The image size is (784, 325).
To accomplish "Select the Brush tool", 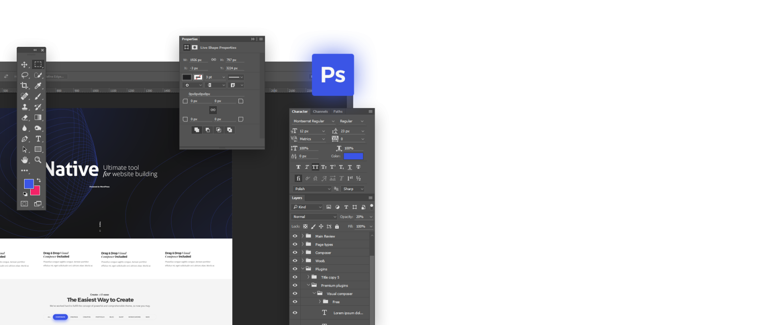I will coord(38,96).
